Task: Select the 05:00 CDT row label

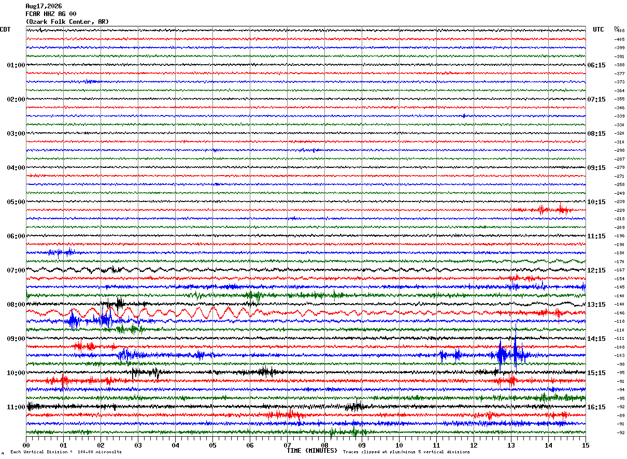Action: 16,202
